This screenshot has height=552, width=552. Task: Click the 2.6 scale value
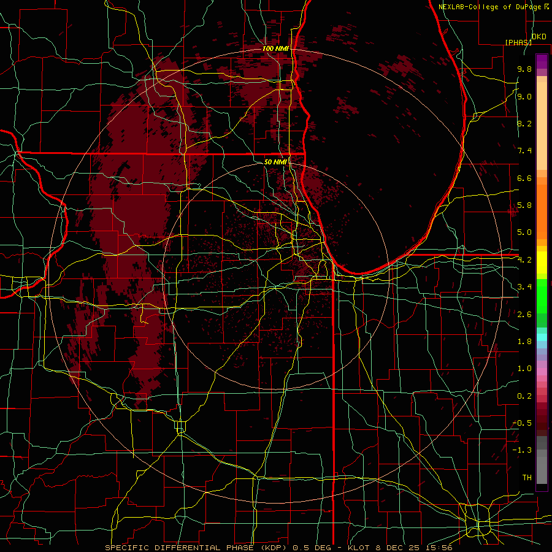[x=524, y=315]
